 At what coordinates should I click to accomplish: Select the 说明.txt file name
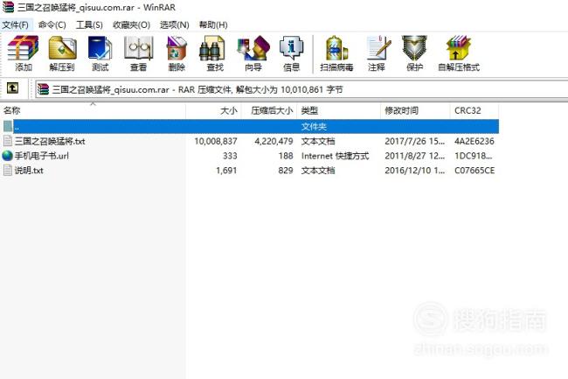click(x=29, y=171)
